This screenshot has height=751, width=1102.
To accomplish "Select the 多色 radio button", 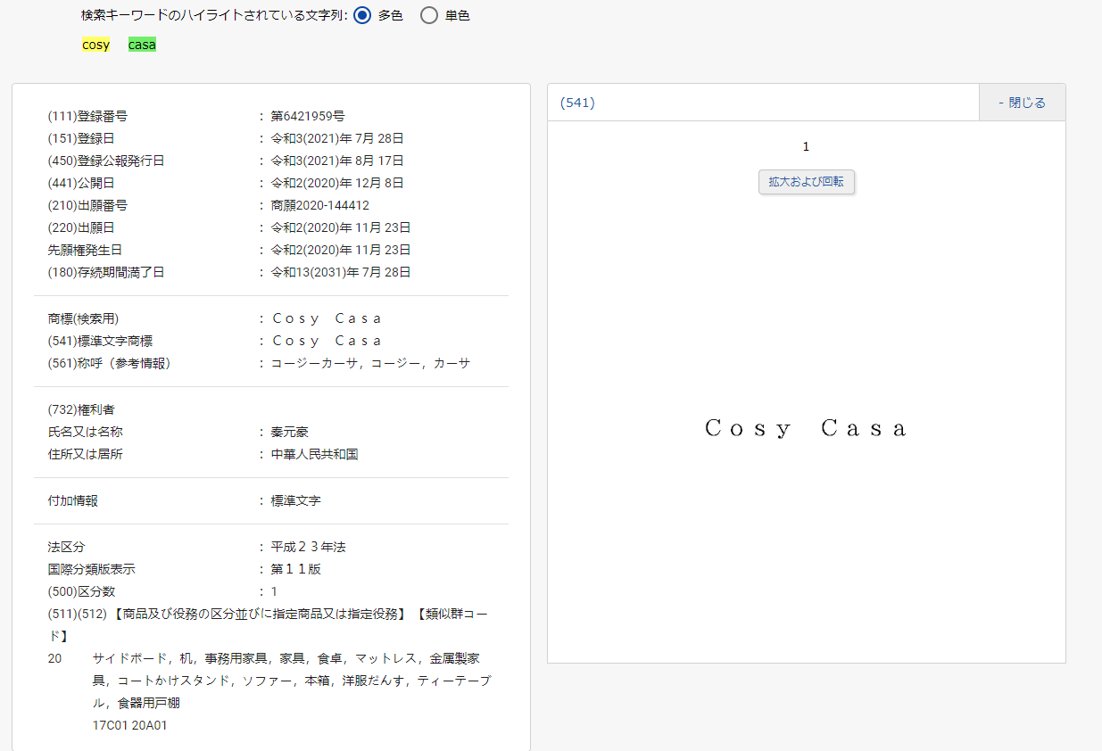I will click(362, 16).
